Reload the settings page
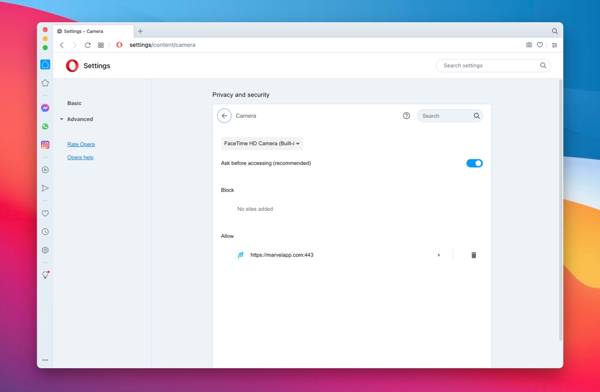 point(87,45)
